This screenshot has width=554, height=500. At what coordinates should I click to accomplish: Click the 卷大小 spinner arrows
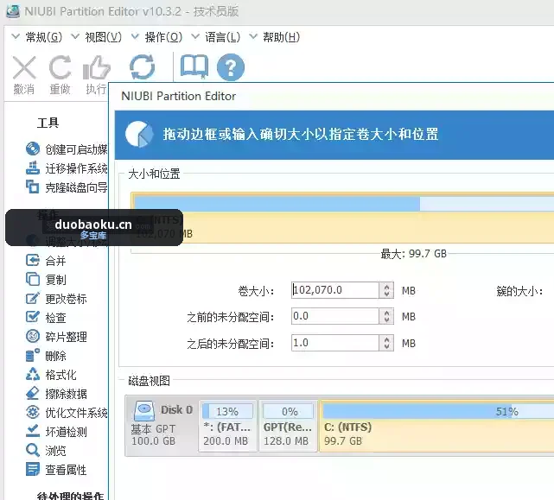pos(386,290)
